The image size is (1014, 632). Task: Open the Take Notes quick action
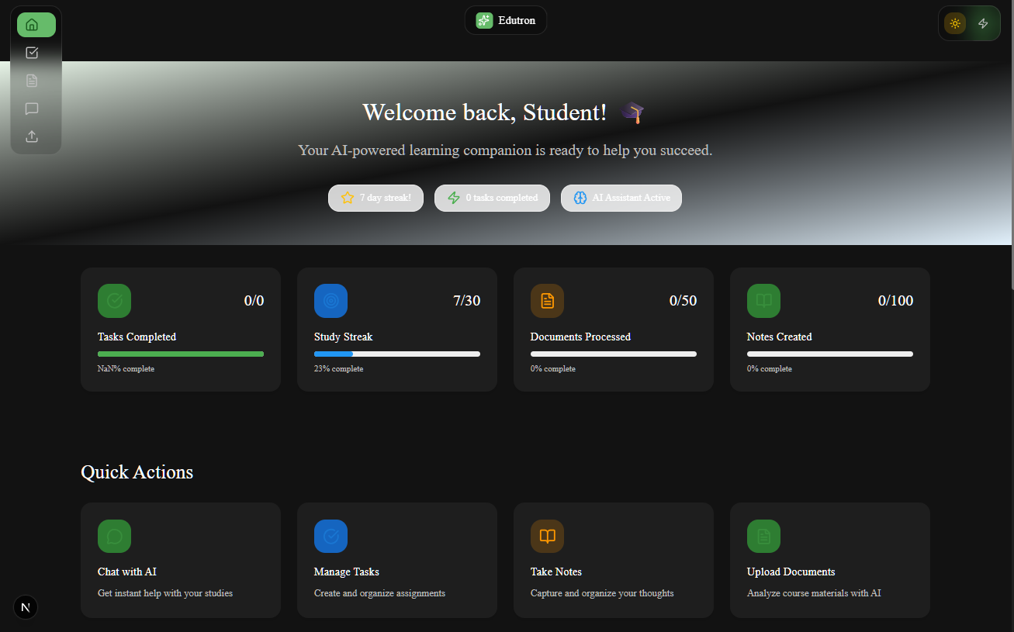614,560
